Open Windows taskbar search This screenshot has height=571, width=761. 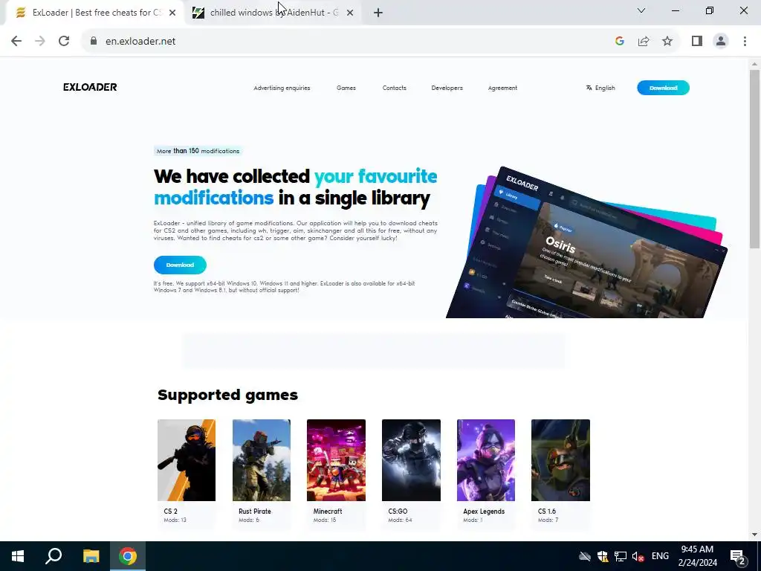tap(54, 556)
